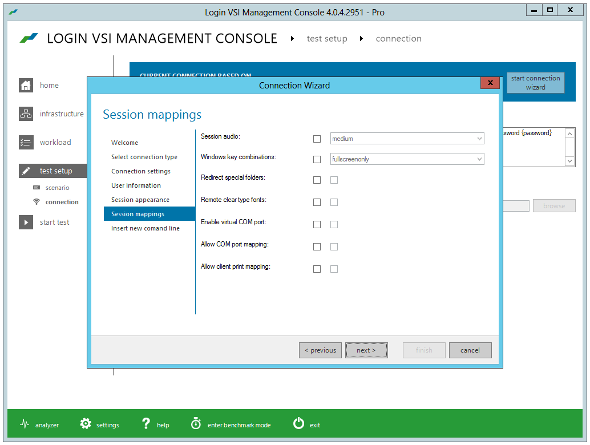
Task: Enable Windows key combinations checkbox
Action: pos(317,160)
